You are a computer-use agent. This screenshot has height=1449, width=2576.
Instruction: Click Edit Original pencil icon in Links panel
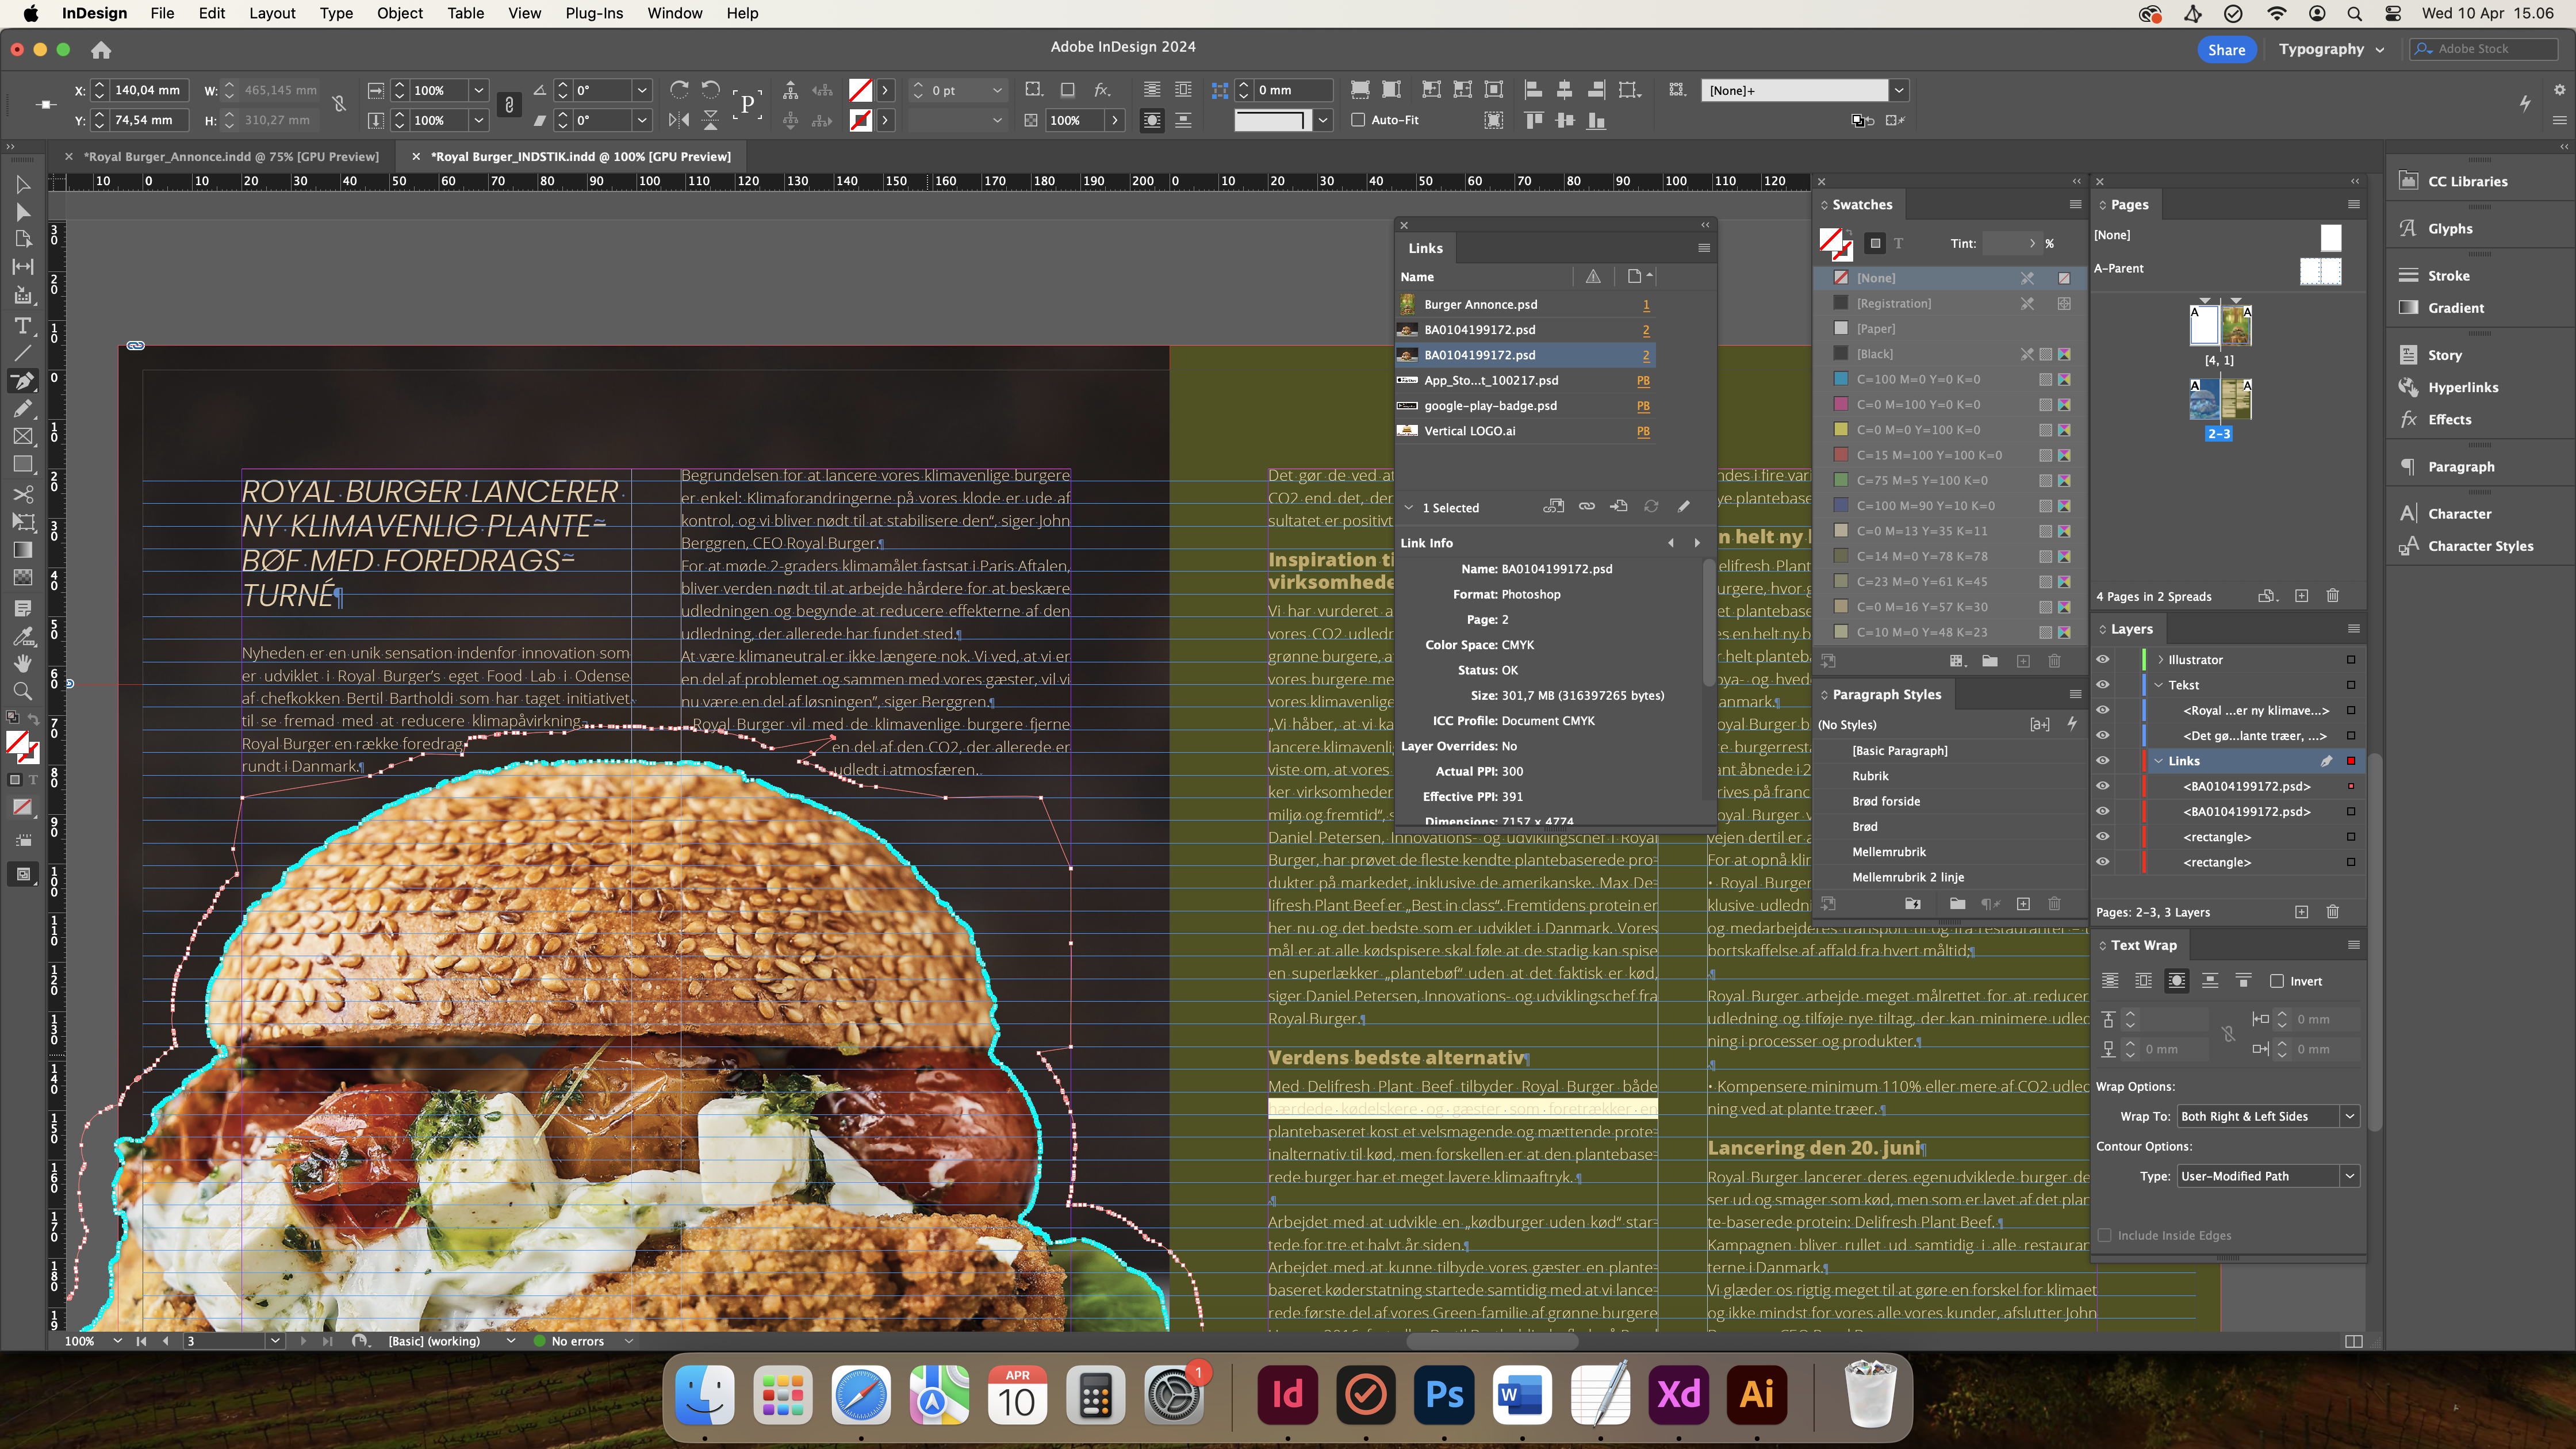coord(1684,507)
